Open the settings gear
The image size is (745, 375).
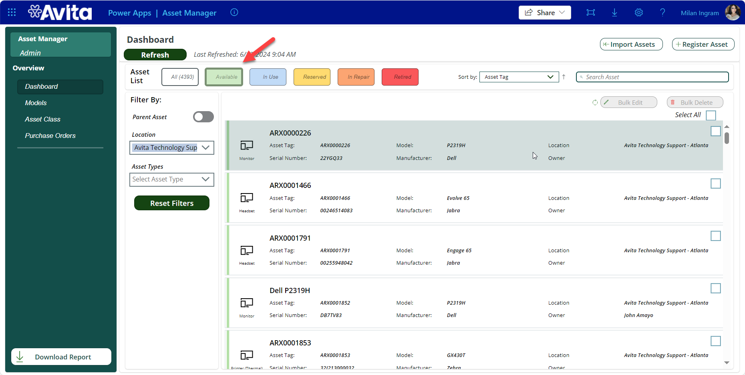pyautogui.click(x=639, y=12)
